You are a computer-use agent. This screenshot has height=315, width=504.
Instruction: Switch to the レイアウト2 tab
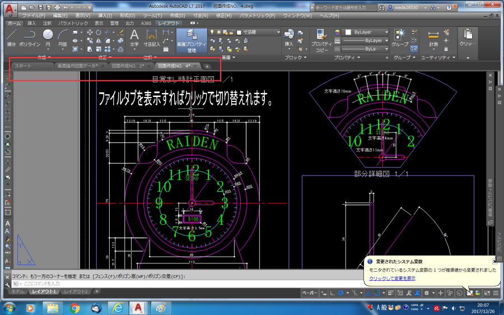pyautogui.click(x=76, y=291)
